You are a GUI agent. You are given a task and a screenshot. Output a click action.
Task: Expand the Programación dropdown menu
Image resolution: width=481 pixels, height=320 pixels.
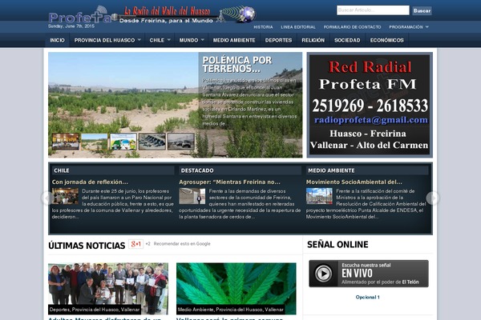(409, 27)
